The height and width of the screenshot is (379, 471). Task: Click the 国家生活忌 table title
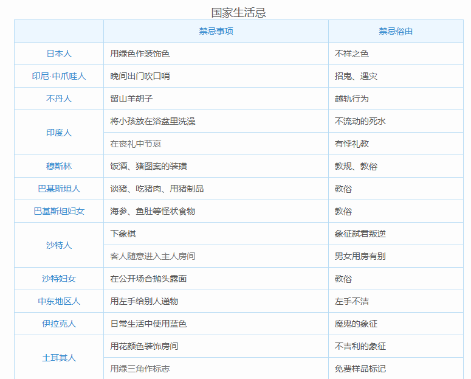238,12
